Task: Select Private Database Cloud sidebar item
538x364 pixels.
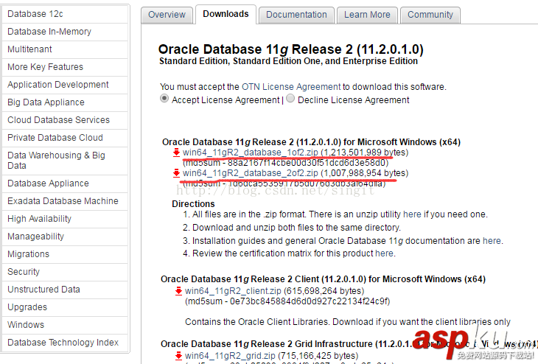Action: pyautogui.click(x=65, y=138)
